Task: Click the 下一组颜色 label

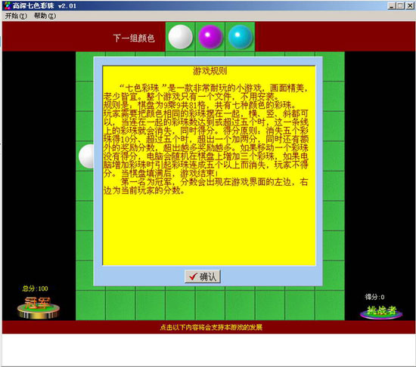Action: click(134, 38)
